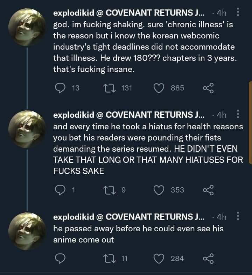252x275 pixels.
Task: Like the tweet with 284 likes
Action: pyautogui.click(x=160, y=258)
